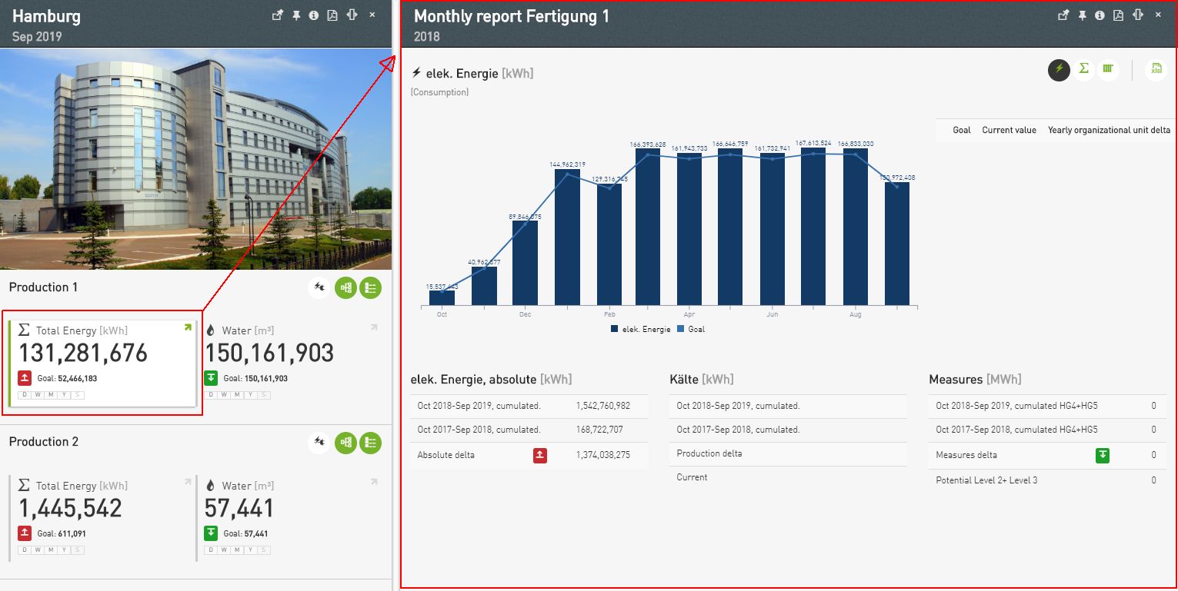
Task: Toggle the lightning energy filter in Monthly report
Action: (x=1059, y=69)
